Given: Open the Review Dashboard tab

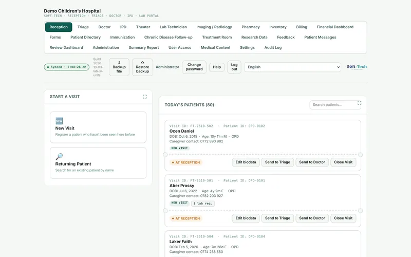Looking at the screenshot, I should (x=66, y=47).
